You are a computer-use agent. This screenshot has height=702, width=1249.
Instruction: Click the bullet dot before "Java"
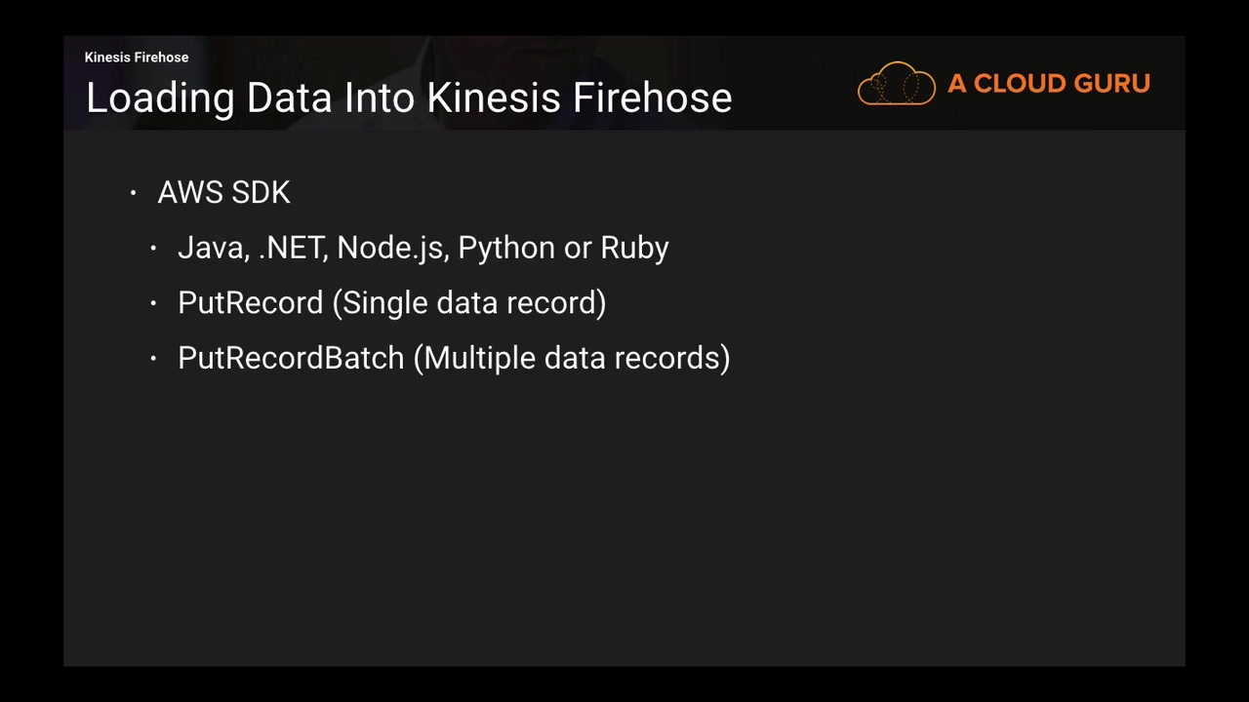(153, 249)
